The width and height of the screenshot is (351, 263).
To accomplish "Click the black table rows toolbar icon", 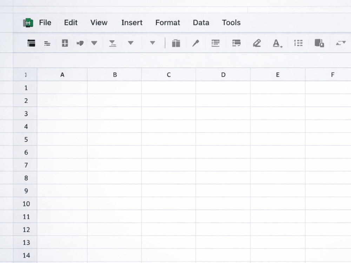I will click(x=31, y=43).
